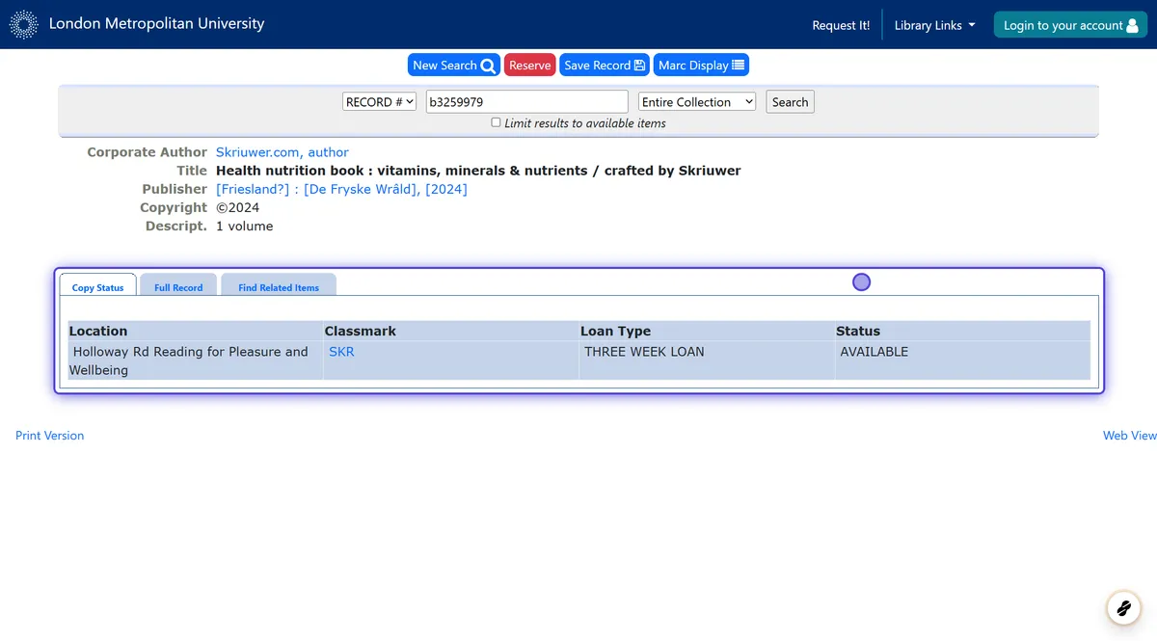Start a New Search

point(453,65)
